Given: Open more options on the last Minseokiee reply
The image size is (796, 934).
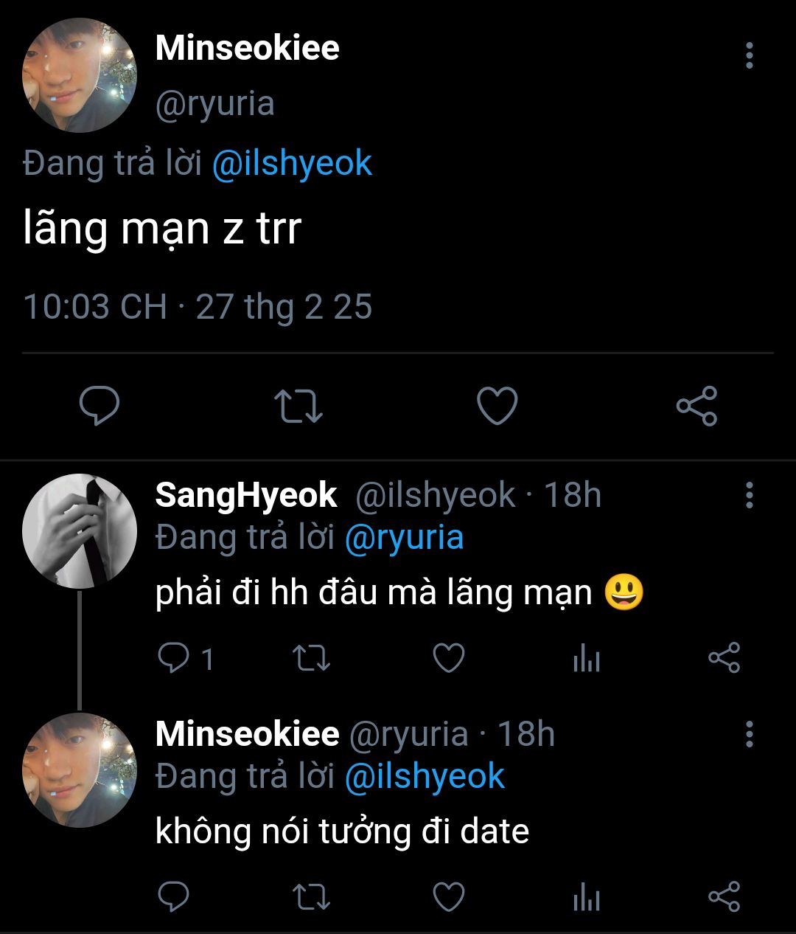Looking at the screenshot, I should [x=749, y=734].
